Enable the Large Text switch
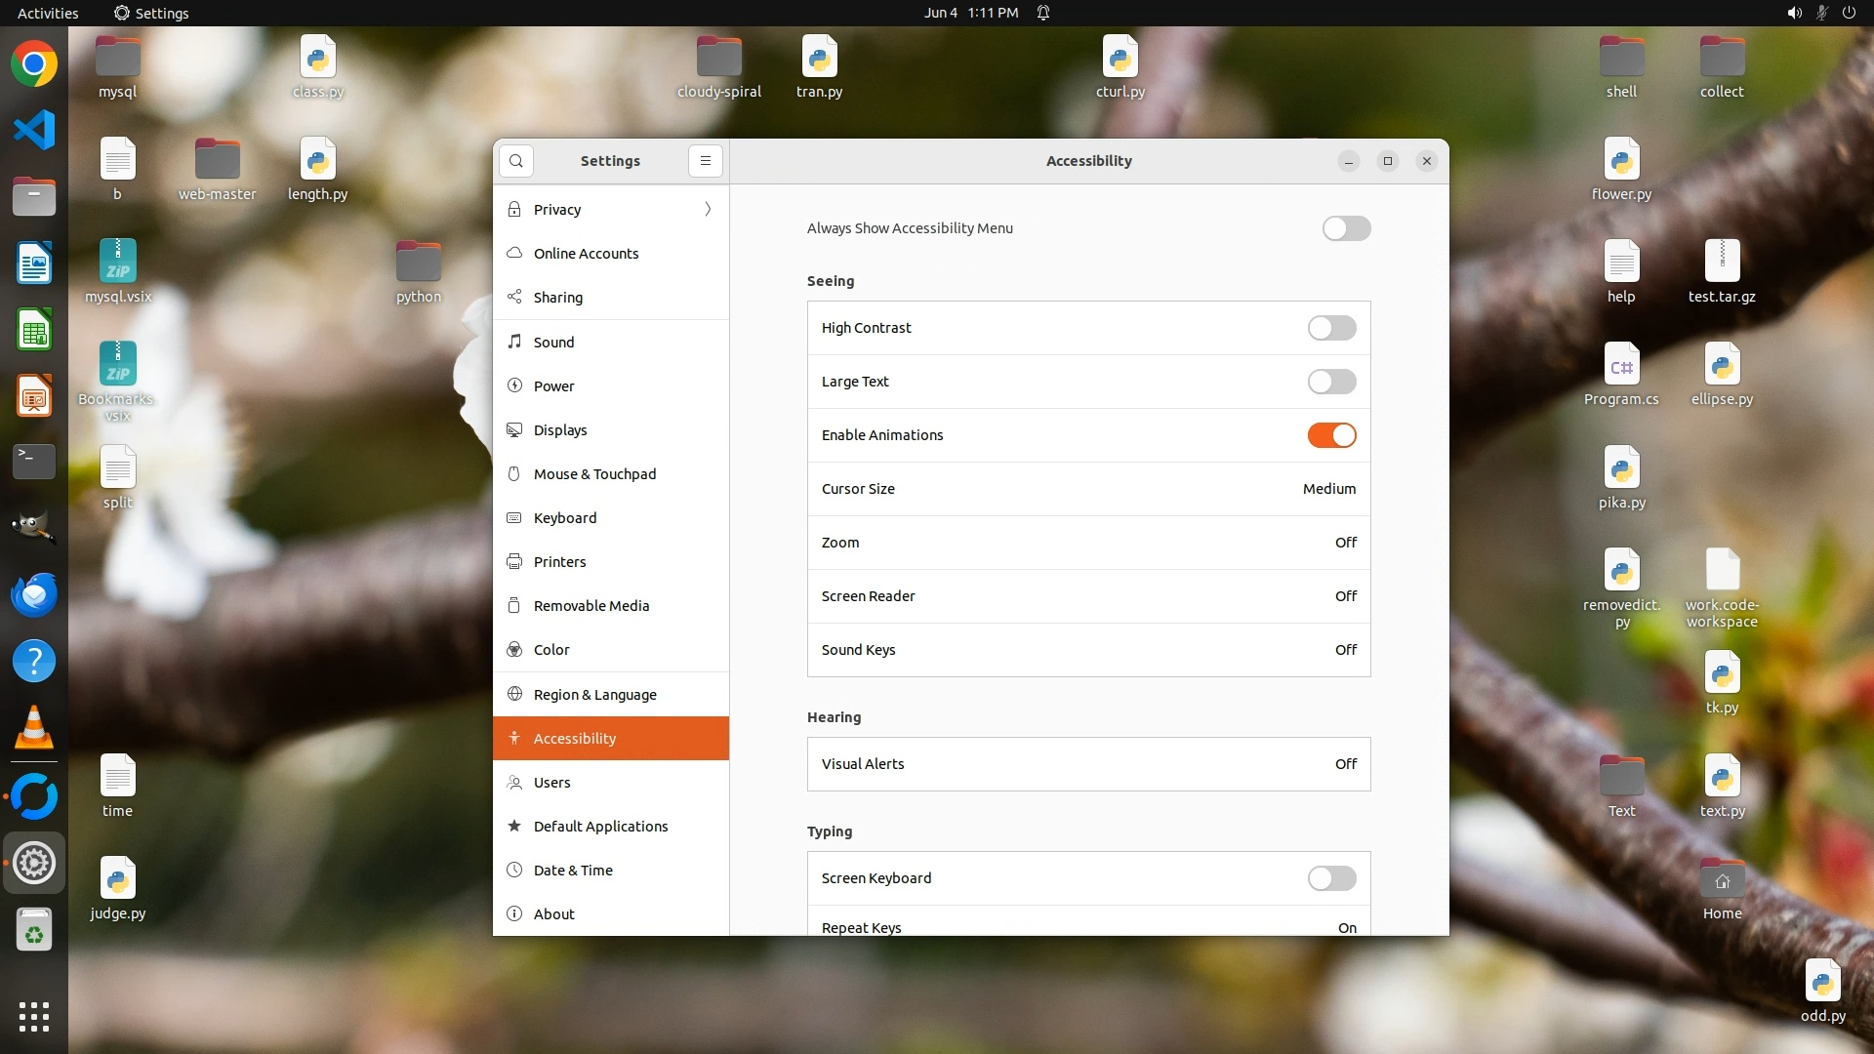Screen dimensions: 1874x1054 coord(1331,382)
